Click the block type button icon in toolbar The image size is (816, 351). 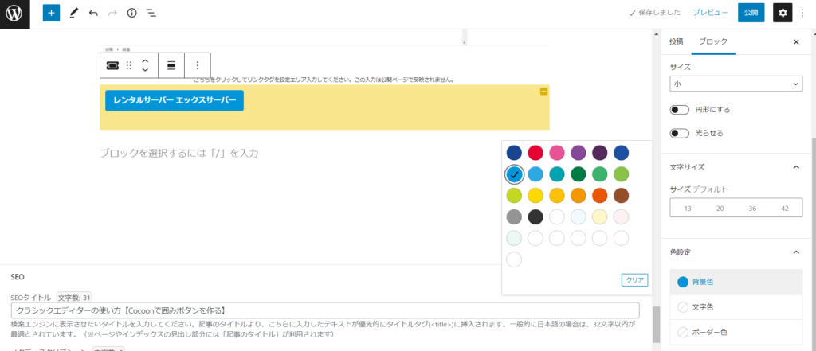(112, 65)
